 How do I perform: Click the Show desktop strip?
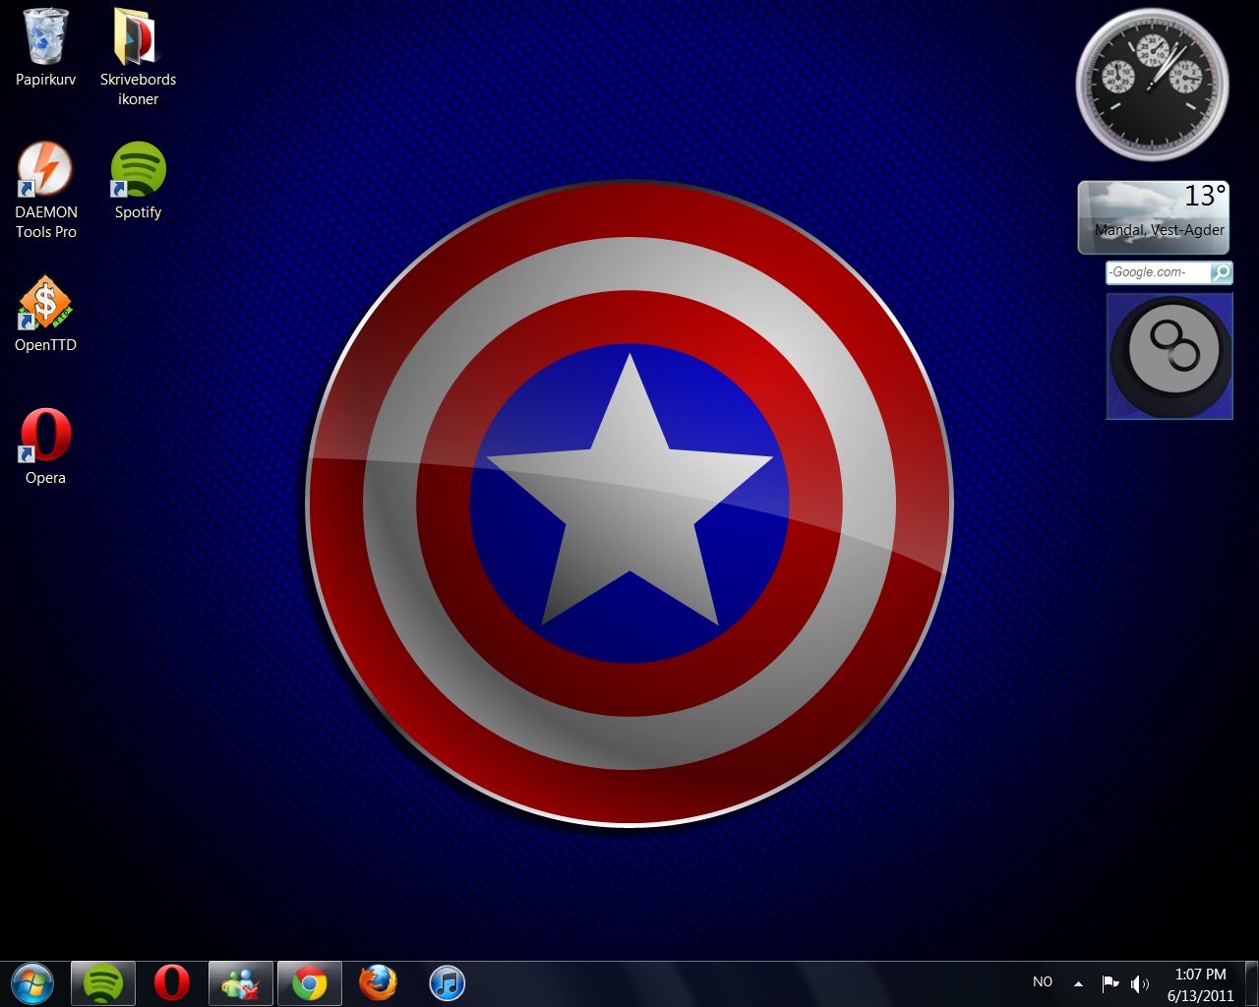tap(1251, 983)
